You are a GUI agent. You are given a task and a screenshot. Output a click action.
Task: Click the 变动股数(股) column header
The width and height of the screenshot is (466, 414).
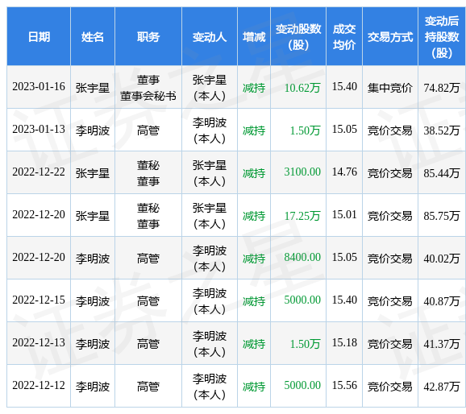tap(298, 36)
